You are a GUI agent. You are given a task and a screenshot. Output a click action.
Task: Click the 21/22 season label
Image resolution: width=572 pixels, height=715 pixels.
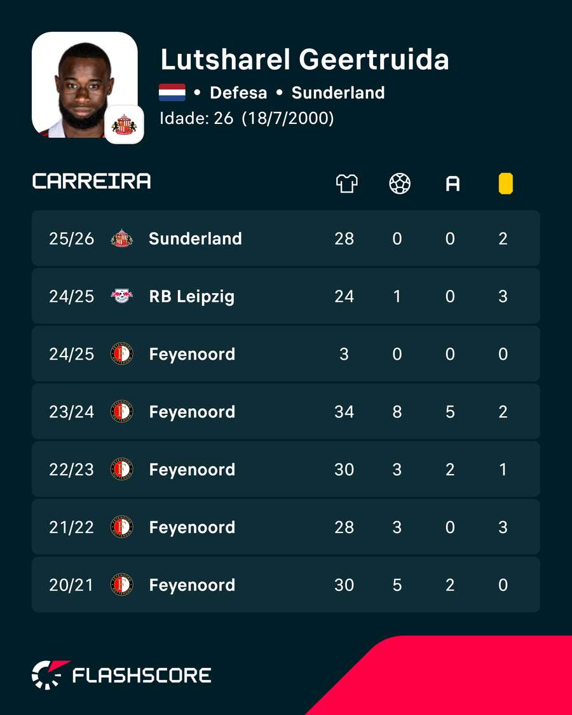point(72,527)
